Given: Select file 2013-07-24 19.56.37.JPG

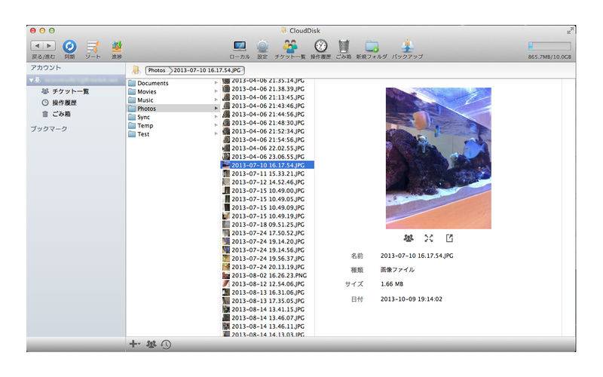Looking at the screenshot, I should coord(268,259).
